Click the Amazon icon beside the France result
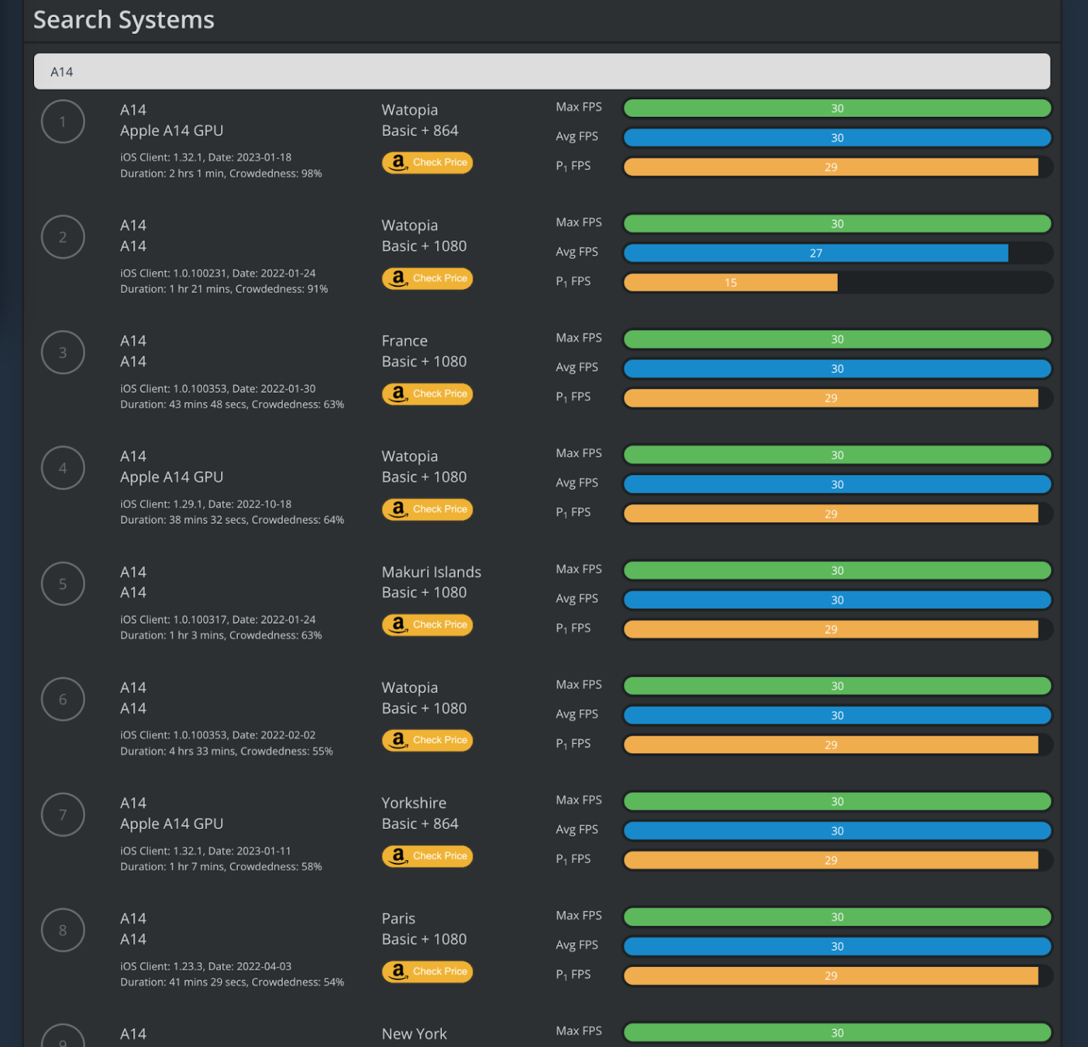Image resolution: width=1088 pixels, height=1047 pixels. click(x=398, y=394)
